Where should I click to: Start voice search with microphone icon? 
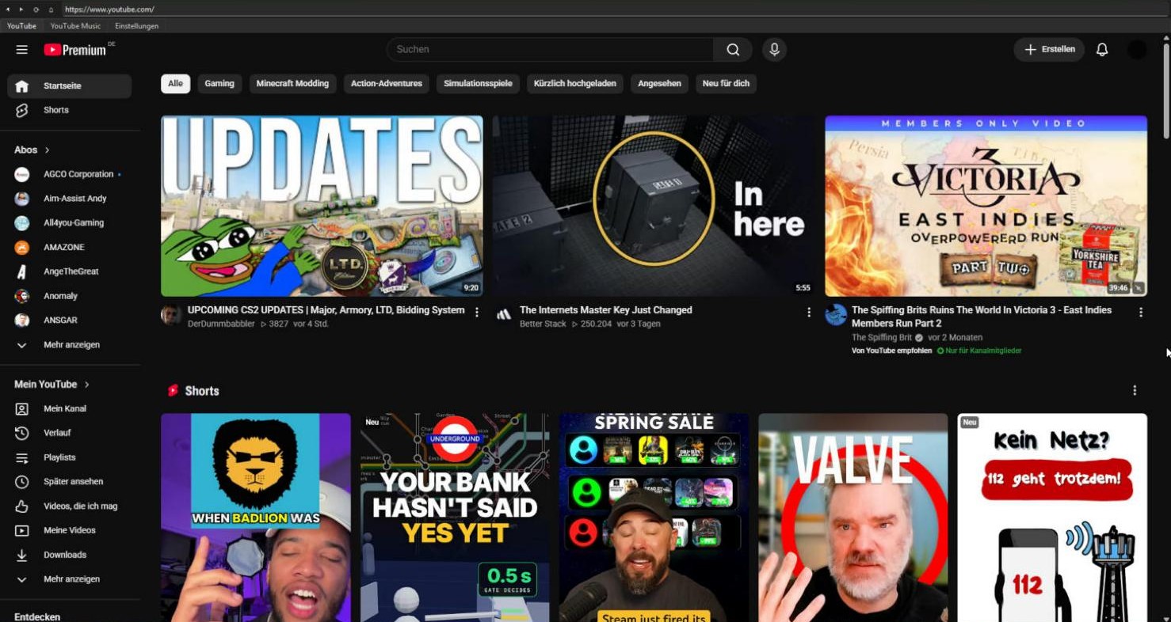click(x=774, y=50)
